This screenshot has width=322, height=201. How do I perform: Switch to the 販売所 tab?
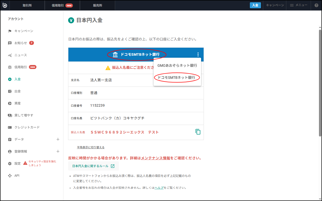click(98, 6)
